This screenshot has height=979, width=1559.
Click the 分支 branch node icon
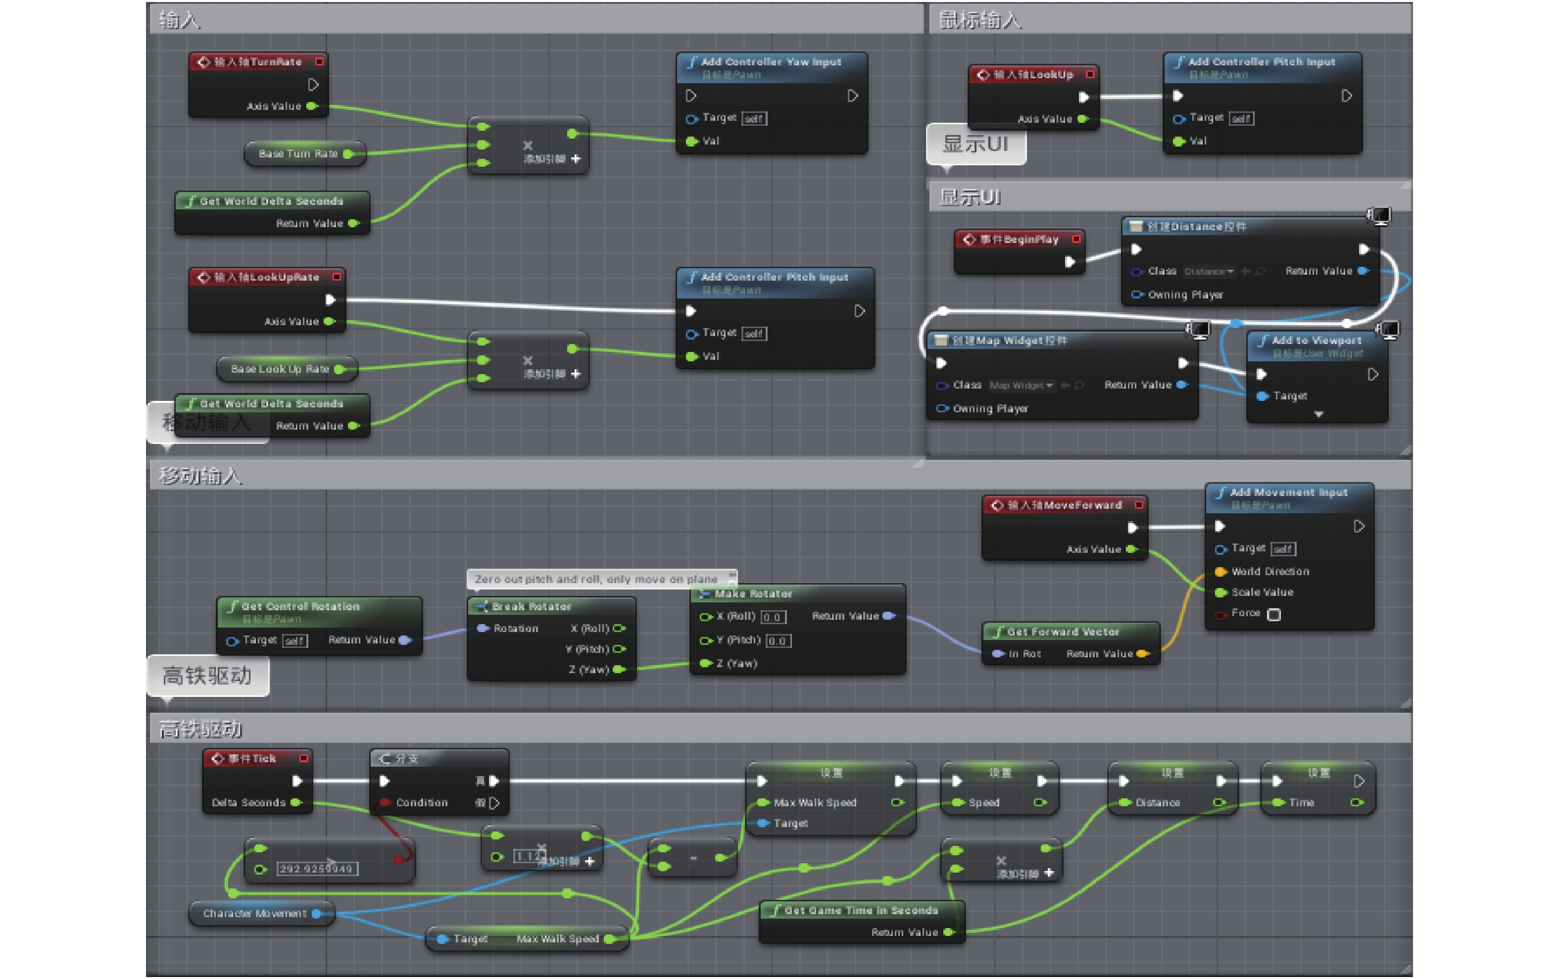click(385, 758)
